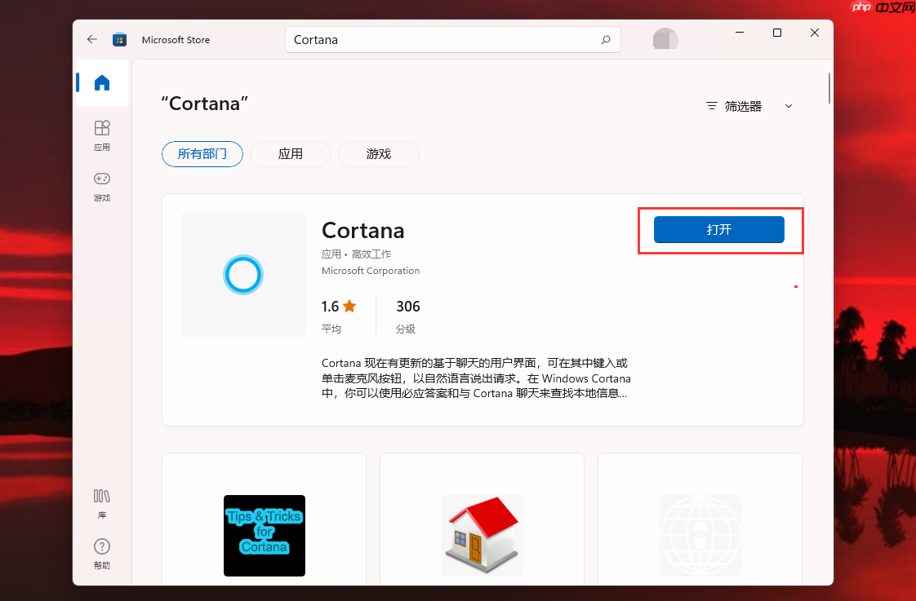The height and width of the screenshot is (601, 916).
Task: Open the 库 (Library) sidebar icon
Action: (x=102, y=504)
